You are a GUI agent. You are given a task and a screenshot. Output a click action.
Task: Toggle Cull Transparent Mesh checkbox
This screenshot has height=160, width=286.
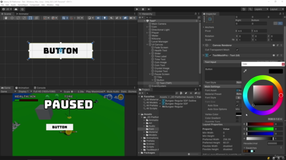(x=237, y=50)
